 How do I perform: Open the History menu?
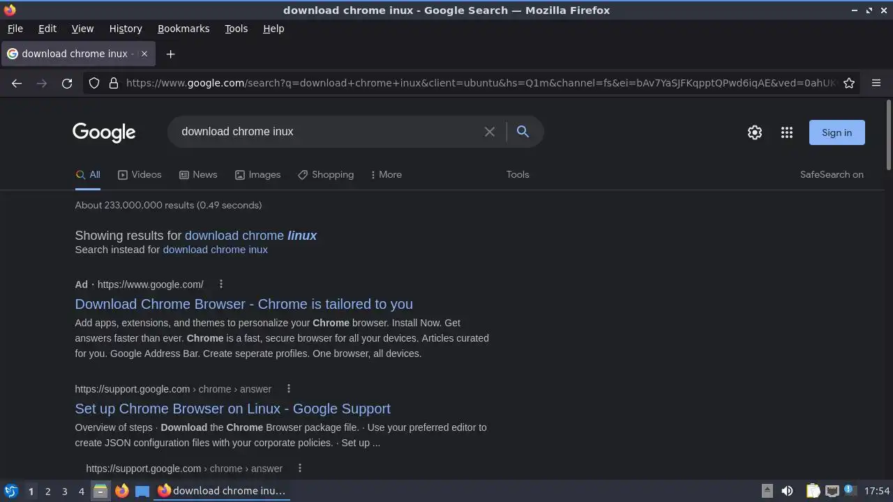pyautogui.click(x=126, y=29)
